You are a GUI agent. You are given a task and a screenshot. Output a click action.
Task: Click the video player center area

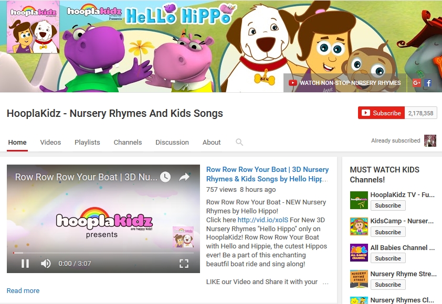click(103, 219)
